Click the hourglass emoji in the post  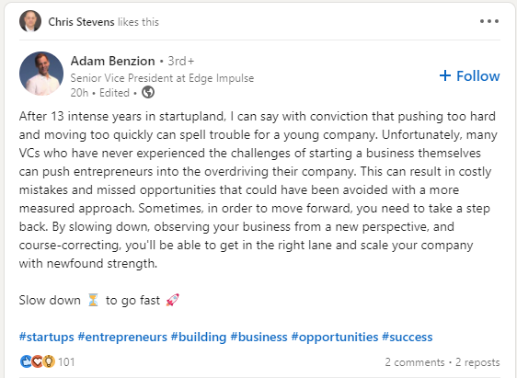[x=93, y=300]
